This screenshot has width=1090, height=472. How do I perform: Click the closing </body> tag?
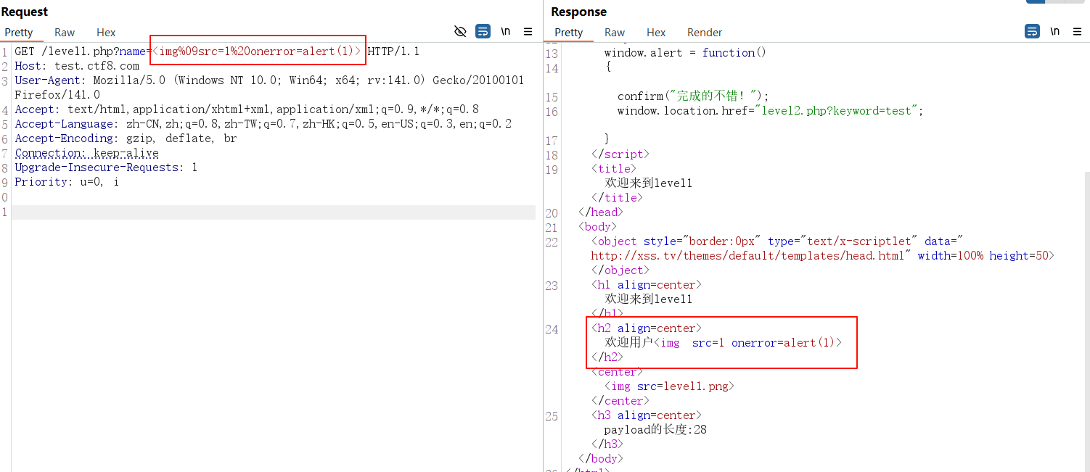(601, 459)
